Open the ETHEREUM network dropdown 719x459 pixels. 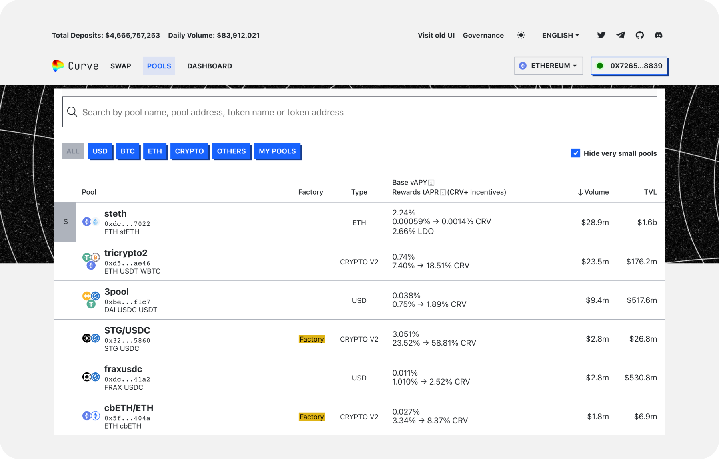[548, 66]
